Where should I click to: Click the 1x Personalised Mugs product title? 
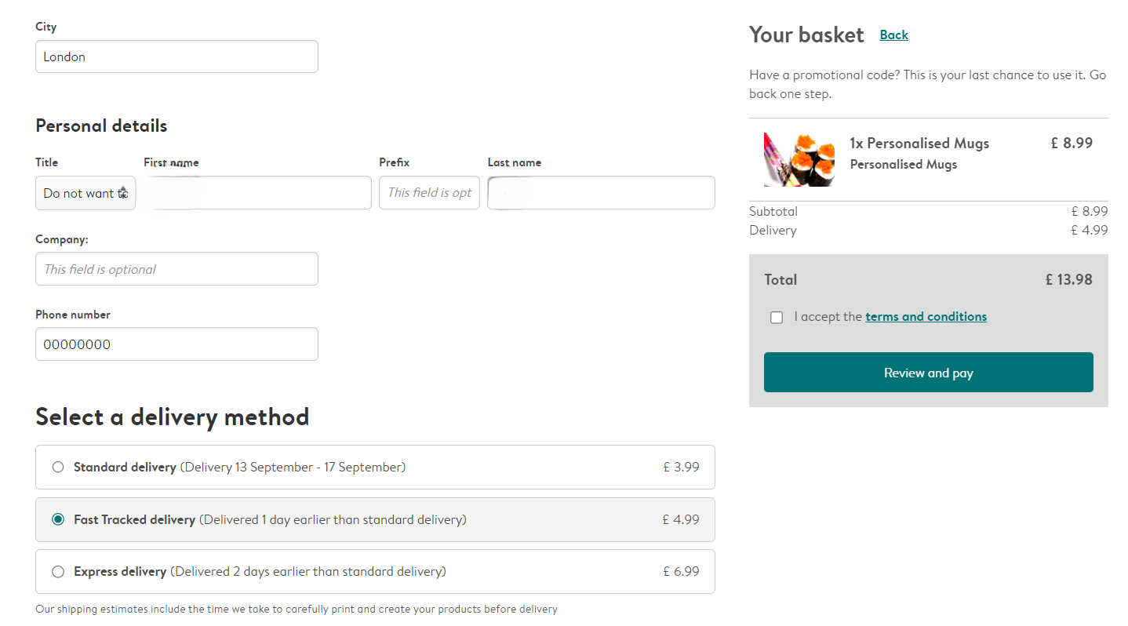[919, 144]
